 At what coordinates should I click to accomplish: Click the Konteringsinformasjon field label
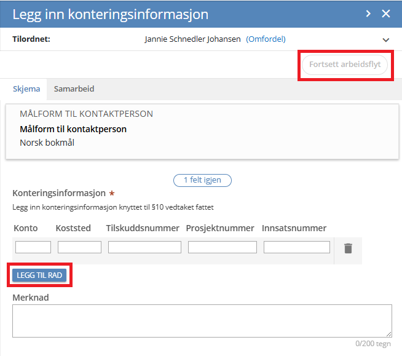pos(59,193)
